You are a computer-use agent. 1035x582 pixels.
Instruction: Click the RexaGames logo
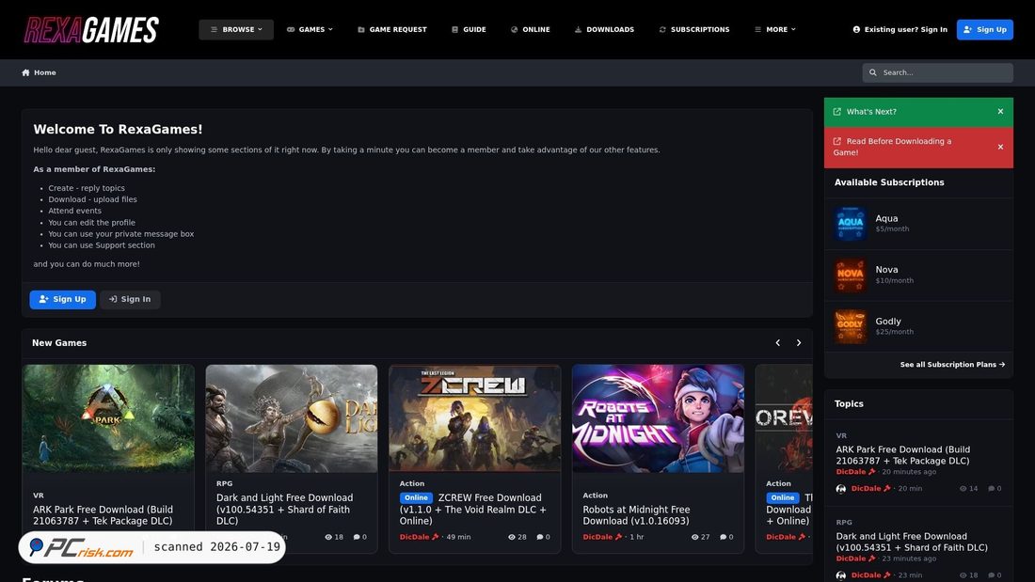pos(91,30)
